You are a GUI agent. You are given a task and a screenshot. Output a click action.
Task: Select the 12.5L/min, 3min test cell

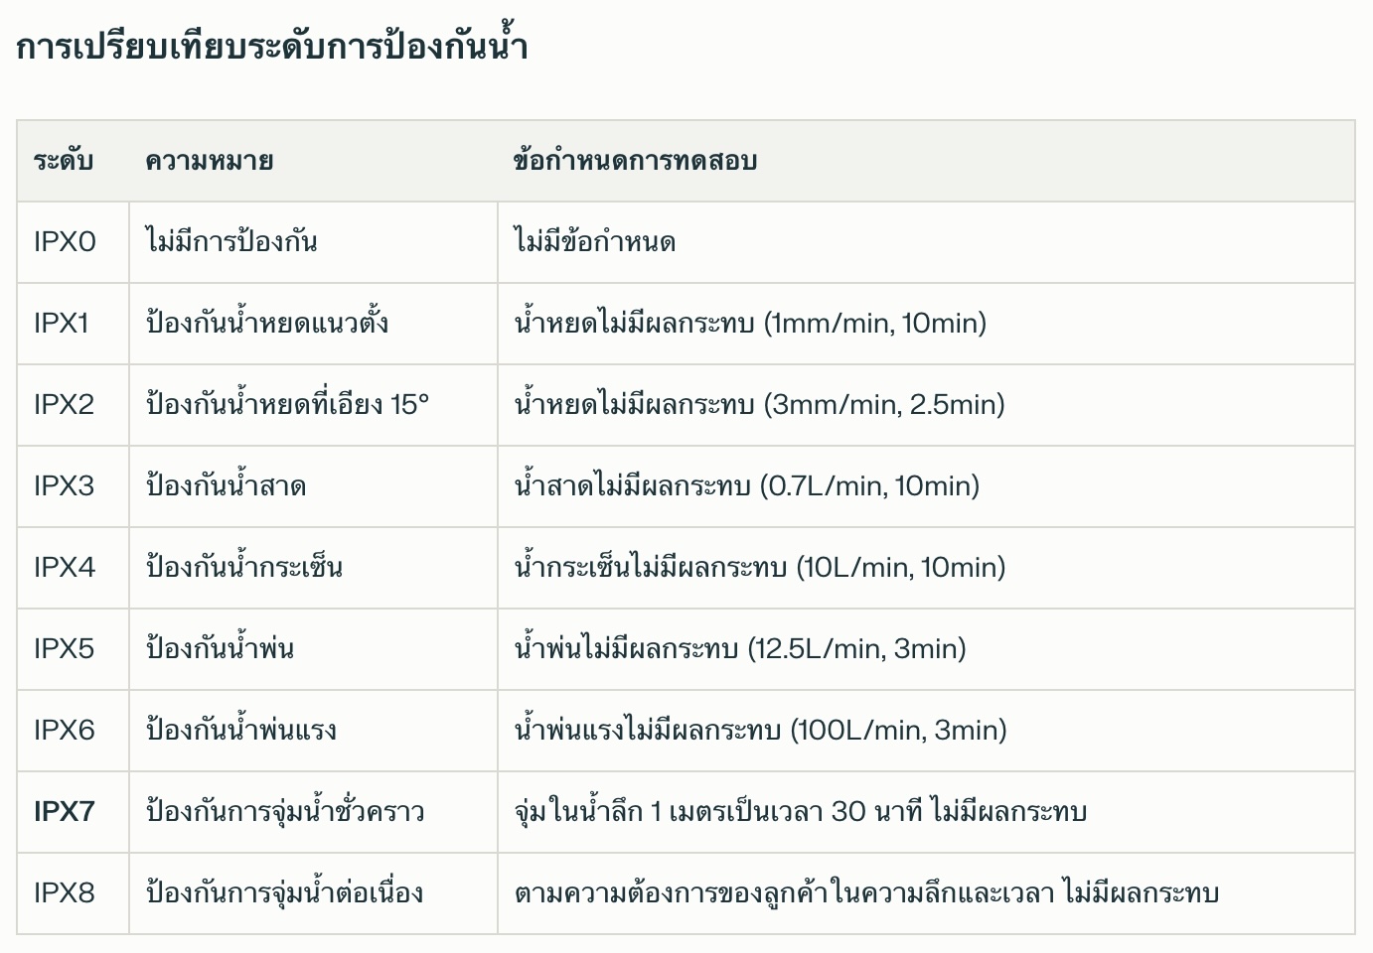point(740,649)
